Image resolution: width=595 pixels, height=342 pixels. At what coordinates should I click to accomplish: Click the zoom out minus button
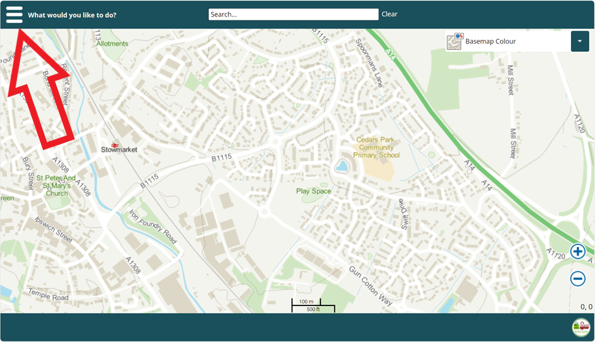coord(577,278)
